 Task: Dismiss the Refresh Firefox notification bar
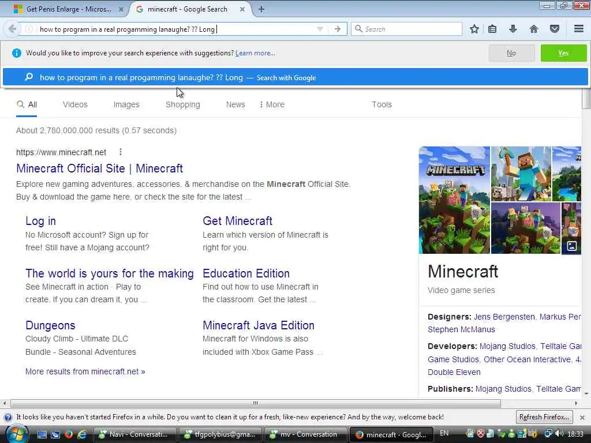point(582,418)
